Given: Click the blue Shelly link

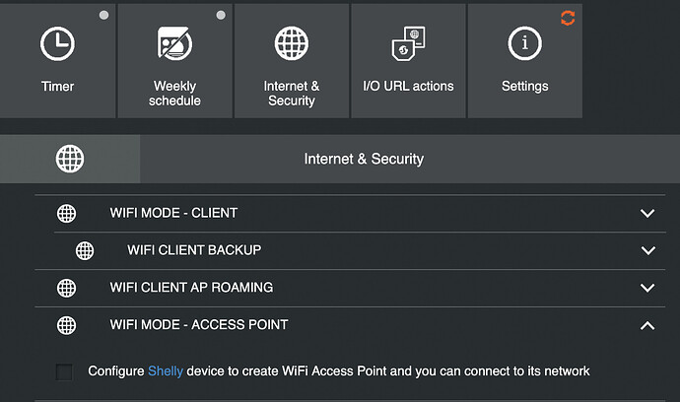Looking at the screenshot, I should [x=166, y=371].
